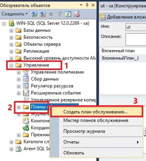
Task: Click the Управление политиками icon
Action: (26, 72)
